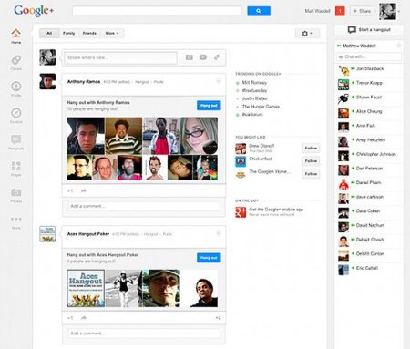Open the profile photo account menu
The height and width of the screenshot is (349, 410).
(x=388, y=12)
